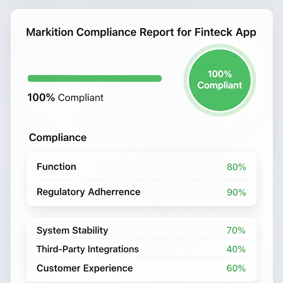This screenshot has width=283, height=283.
Task: Click the divider below Third-Party Integrations
Action: (141, 258)
